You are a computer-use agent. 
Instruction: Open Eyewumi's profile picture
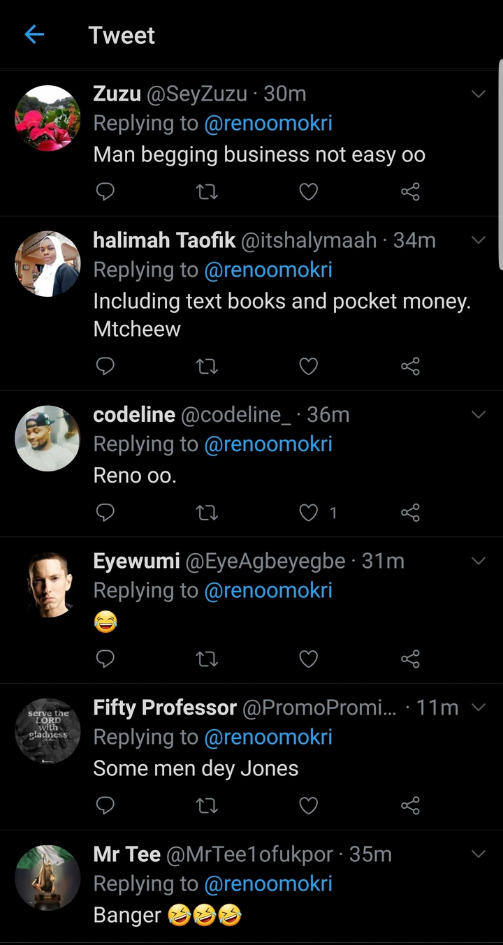click(x=48, y=585)
